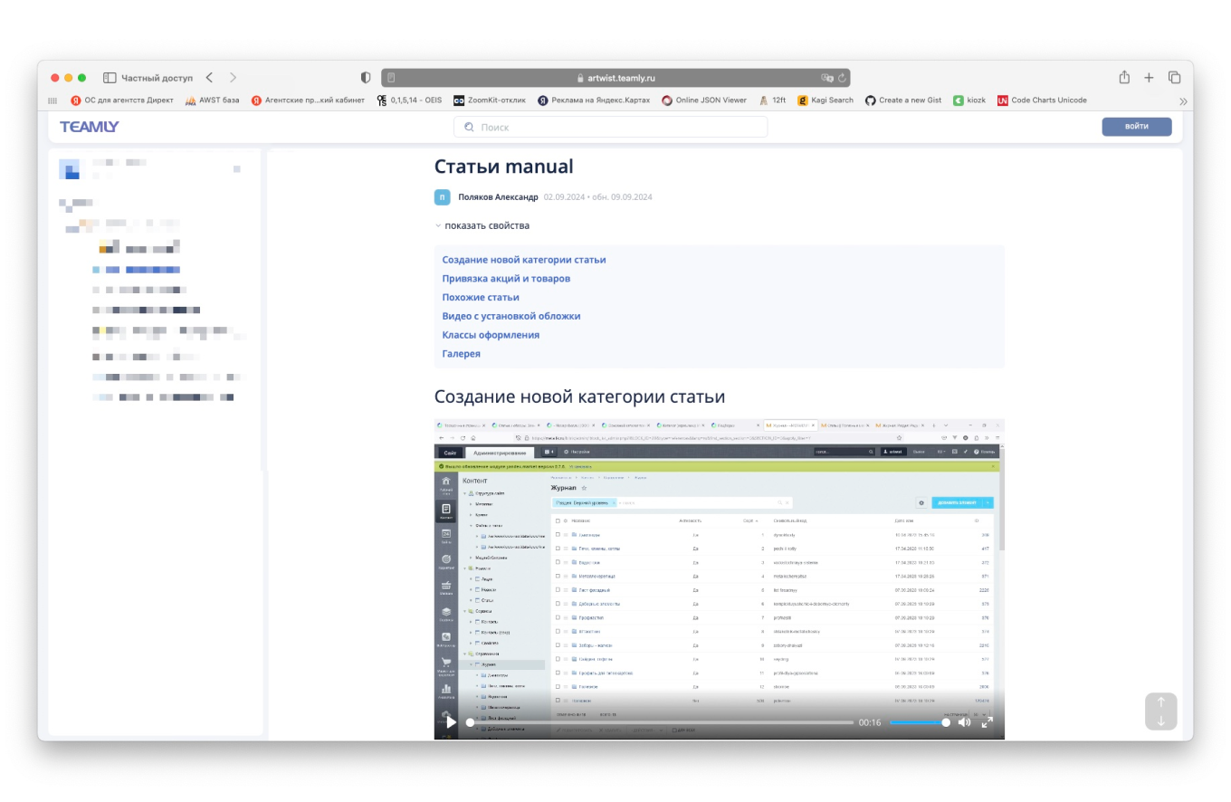
Task: Follow the Видео с установкой обложки link
Action: click(511, 317)
